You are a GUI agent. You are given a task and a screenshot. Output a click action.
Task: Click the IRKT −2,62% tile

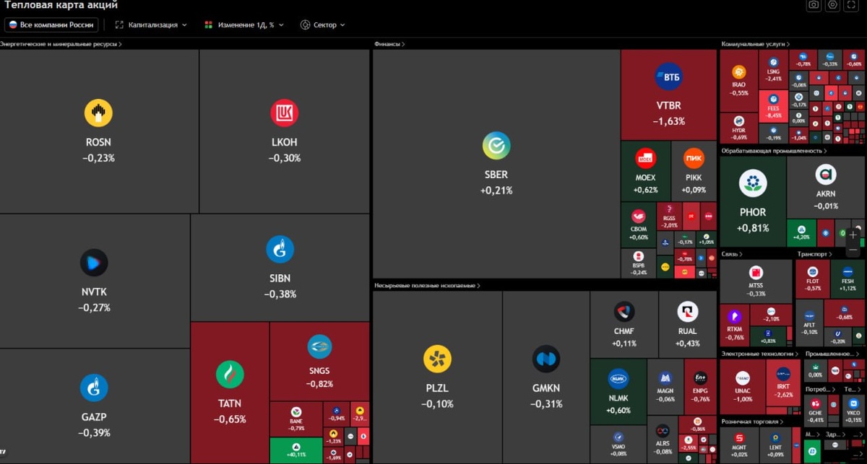tap(783, 383)
